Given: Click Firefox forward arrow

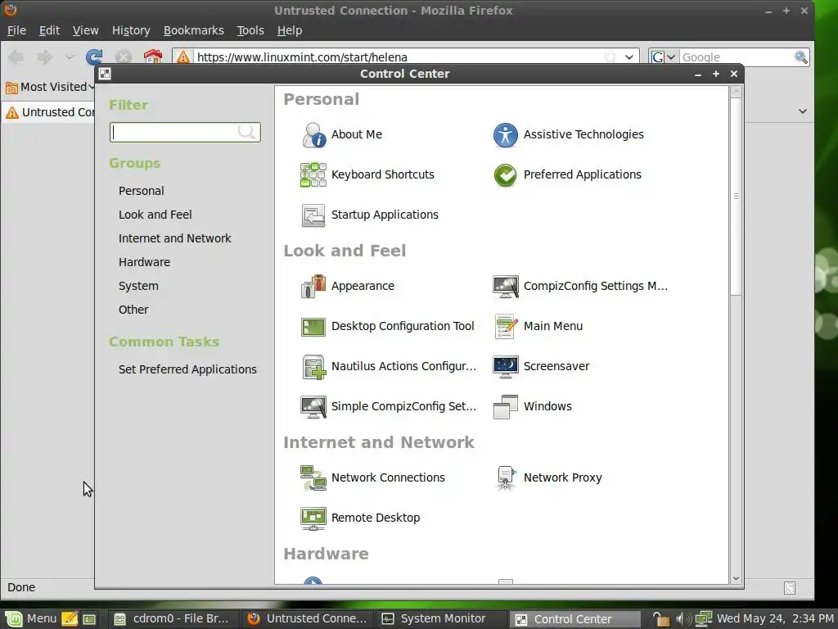Looking at the screenshot, I should 44,57.
